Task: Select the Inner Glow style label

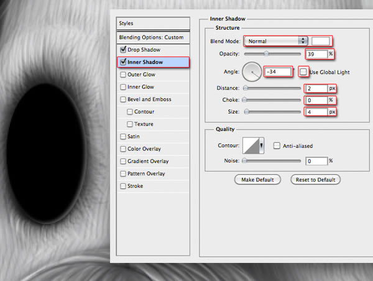Action: point(140,87)
